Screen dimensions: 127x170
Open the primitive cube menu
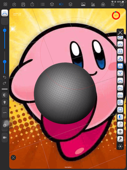pos(52,4)
